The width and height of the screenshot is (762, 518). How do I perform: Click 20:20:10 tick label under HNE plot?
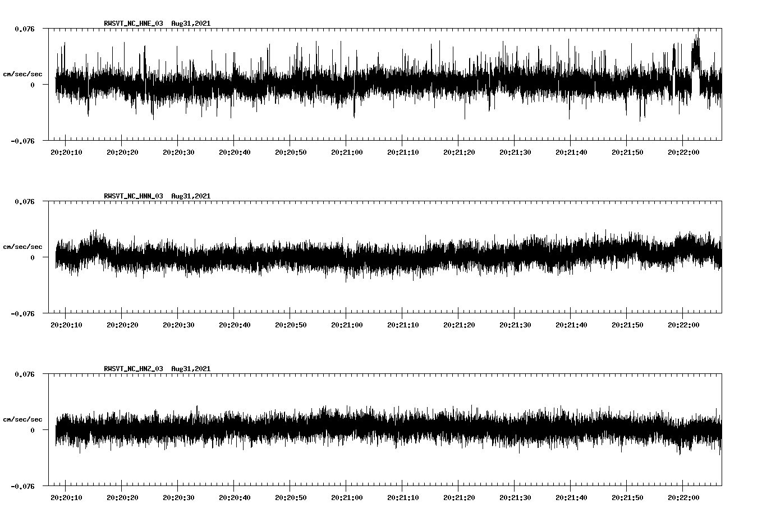pos(66,152)
